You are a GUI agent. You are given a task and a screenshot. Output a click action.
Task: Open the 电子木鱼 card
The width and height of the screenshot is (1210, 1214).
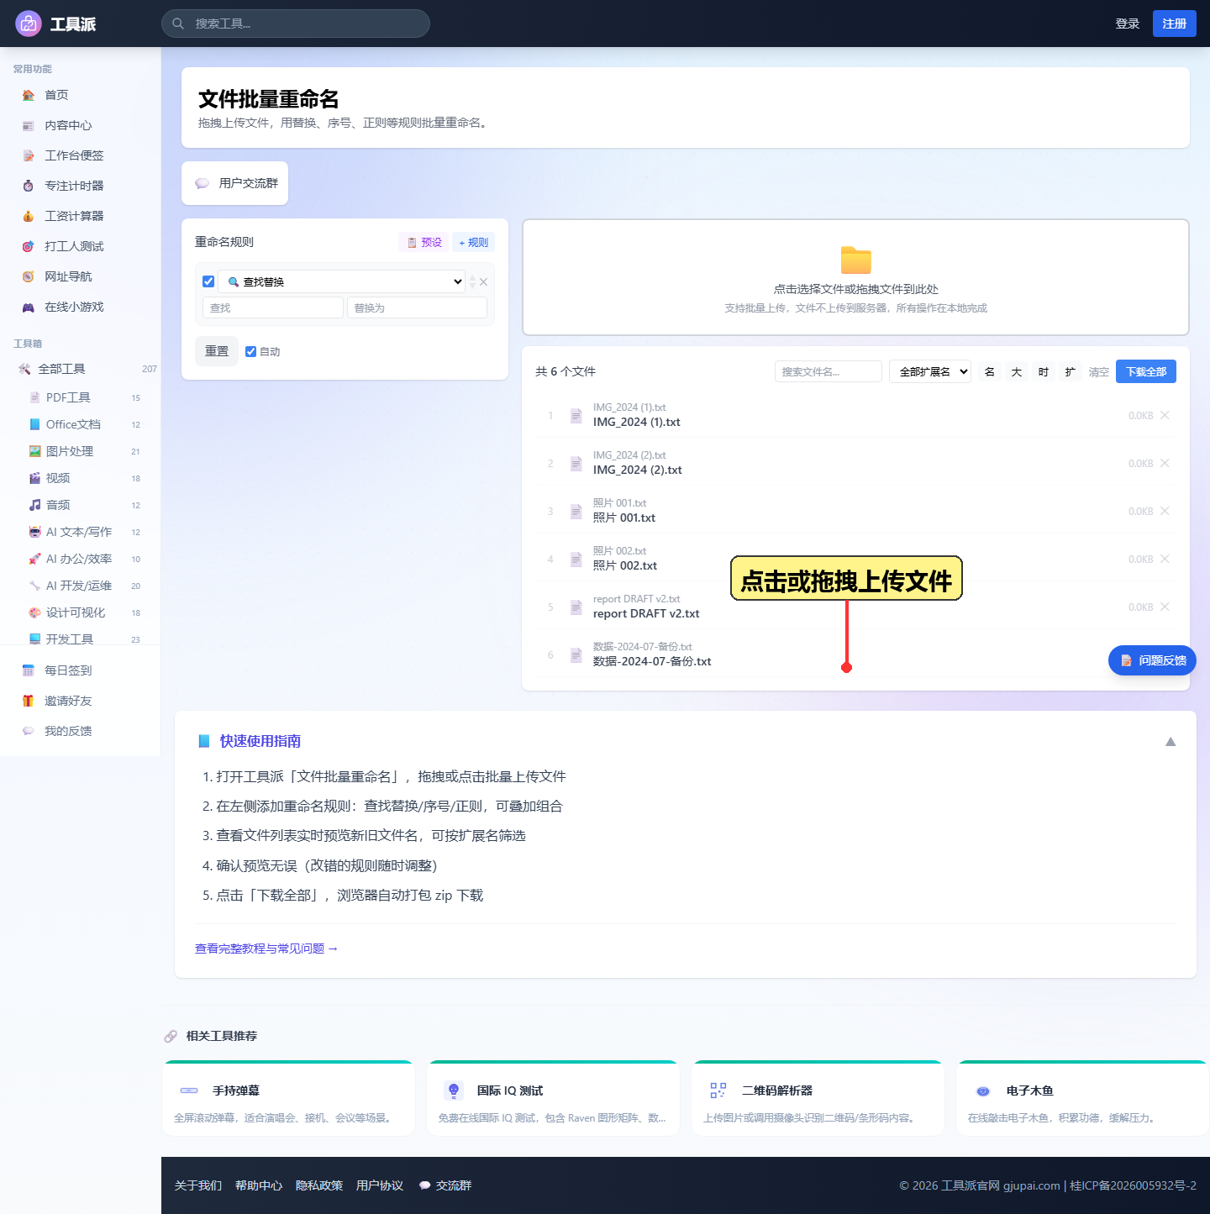pyautogui.click(x=1082, y=1099)
